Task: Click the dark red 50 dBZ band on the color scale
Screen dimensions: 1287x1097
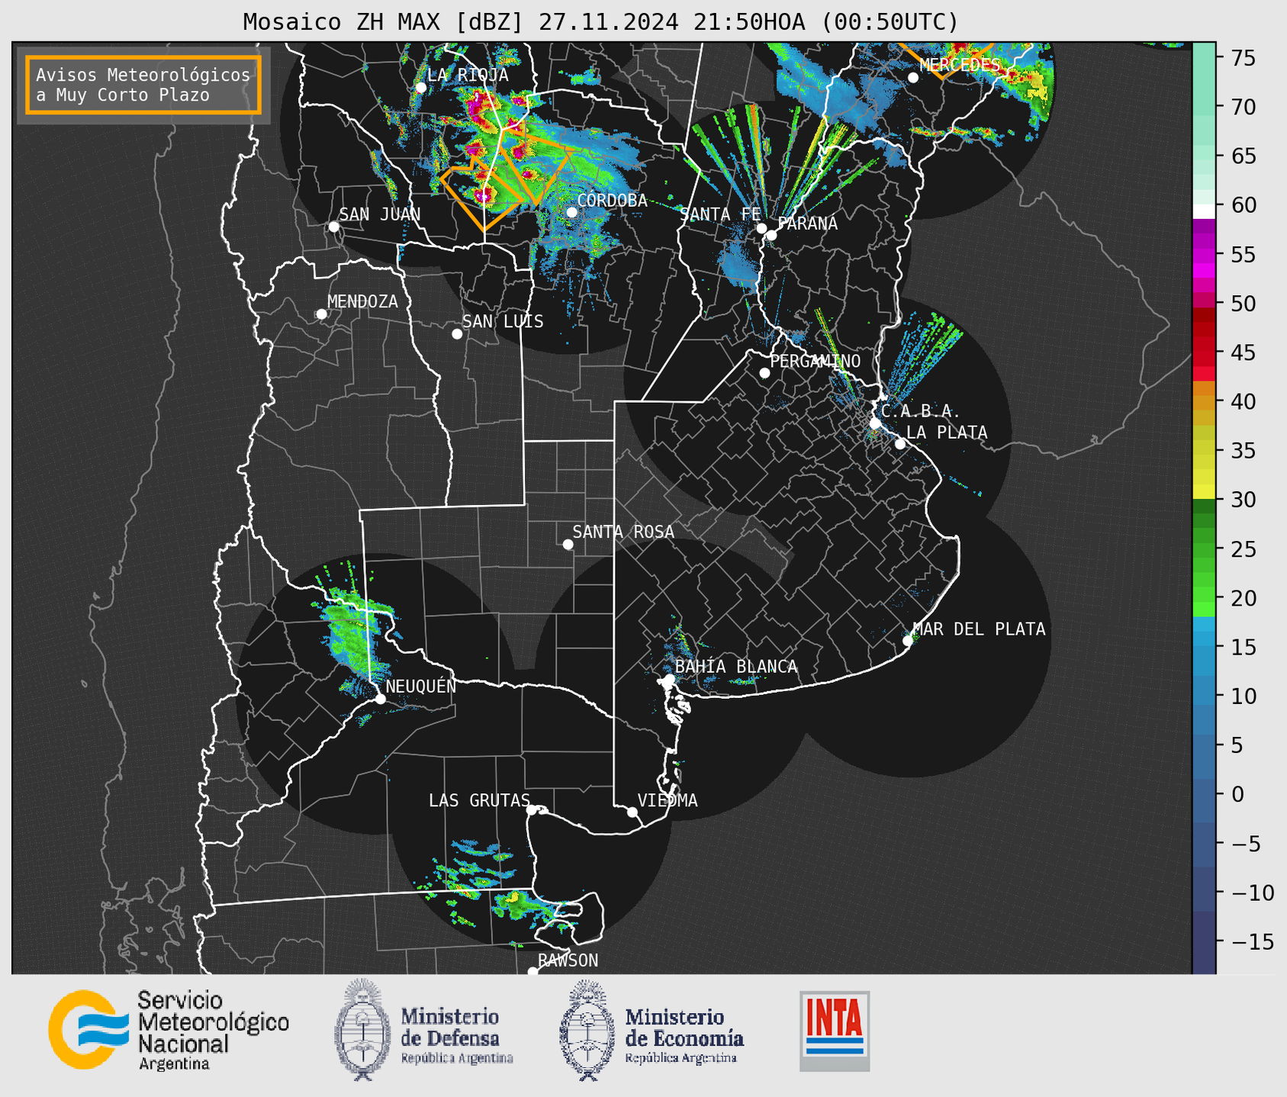Action: 1204,314
